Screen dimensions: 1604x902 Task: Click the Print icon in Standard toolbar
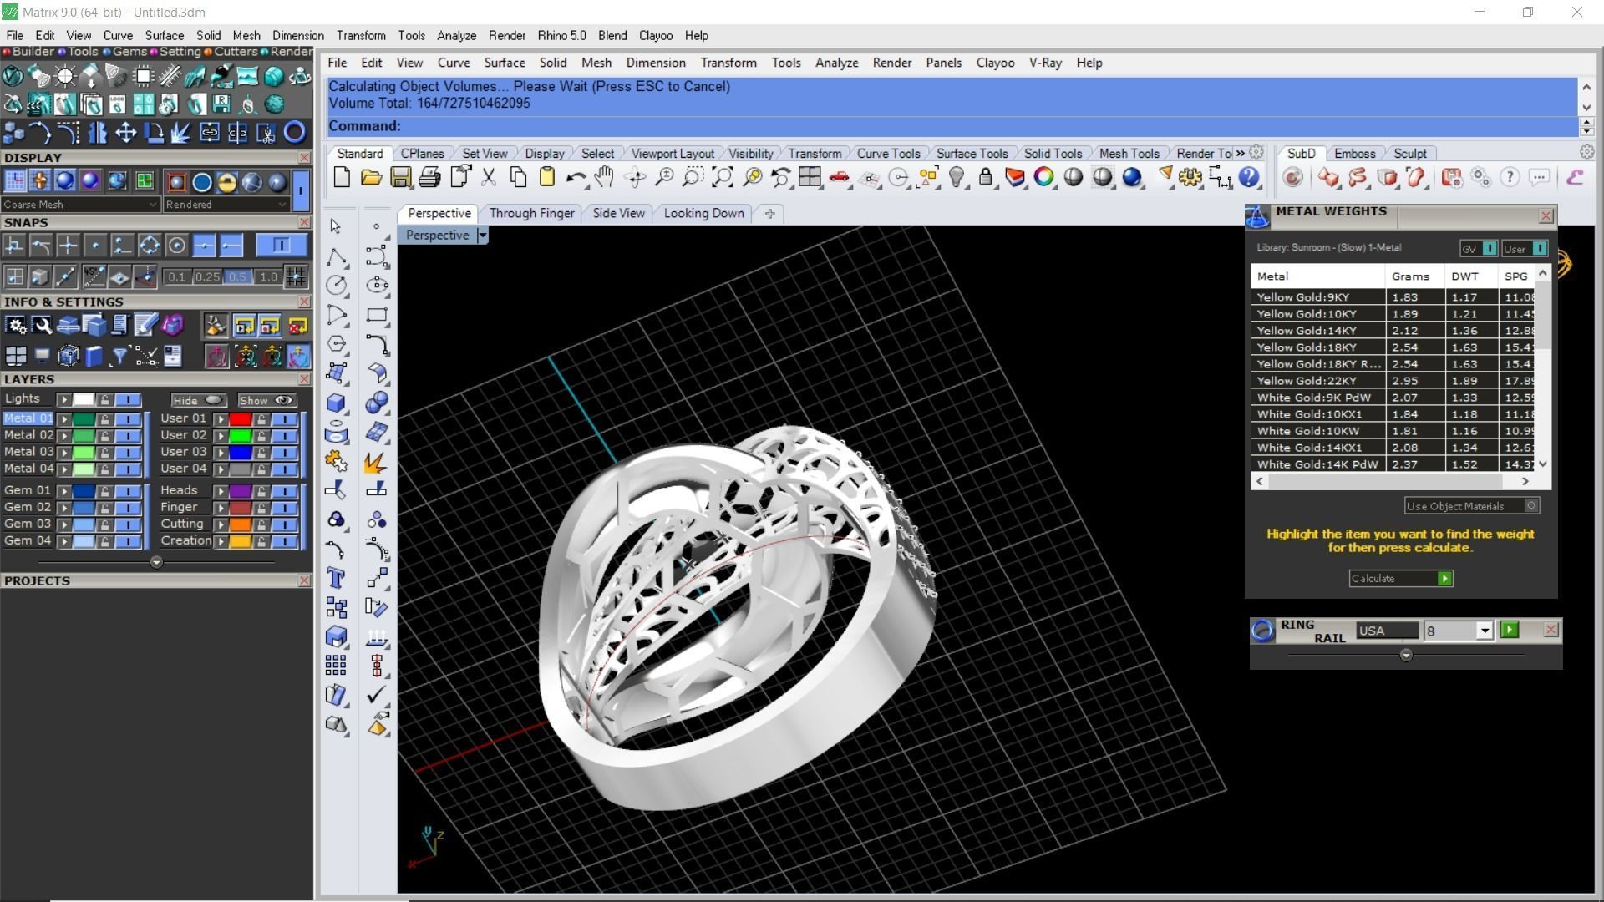click(429, 177)
